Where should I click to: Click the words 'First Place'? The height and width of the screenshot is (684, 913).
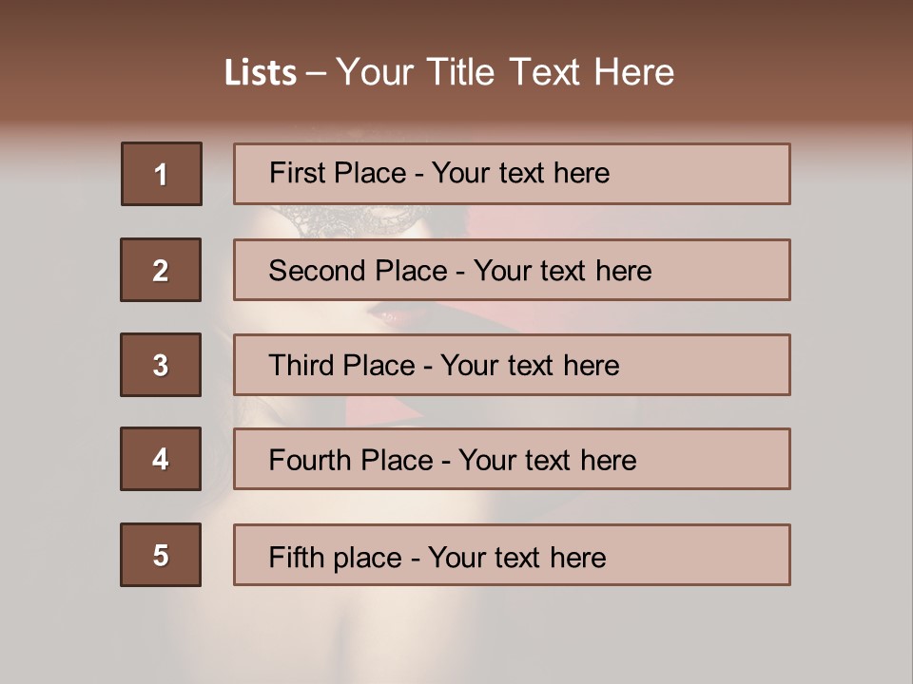(x=338, y=173)
